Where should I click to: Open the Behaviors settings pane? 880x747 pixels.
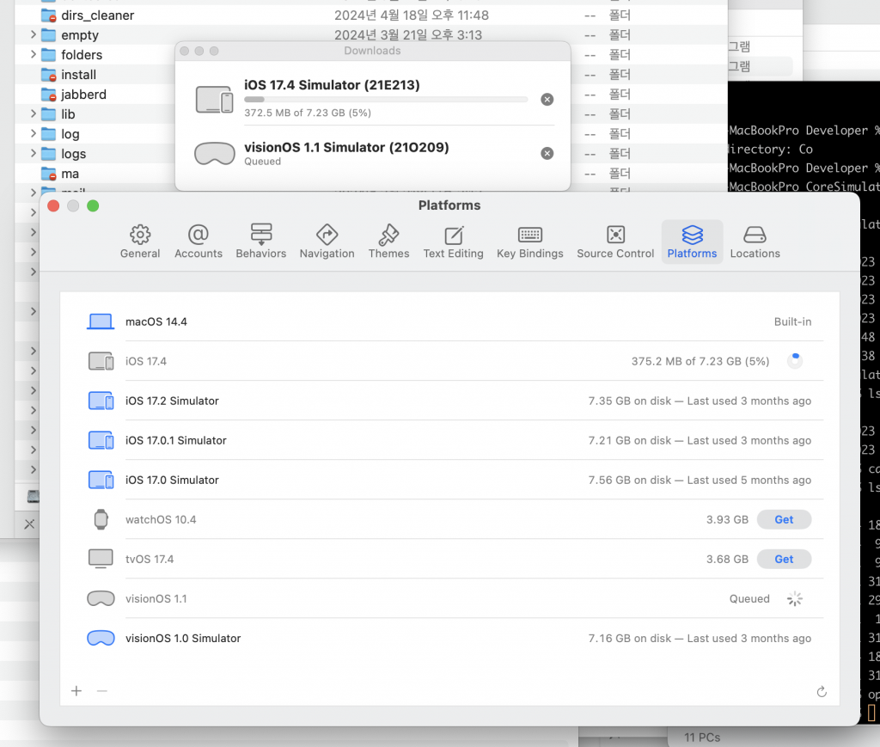click(261, 242)
